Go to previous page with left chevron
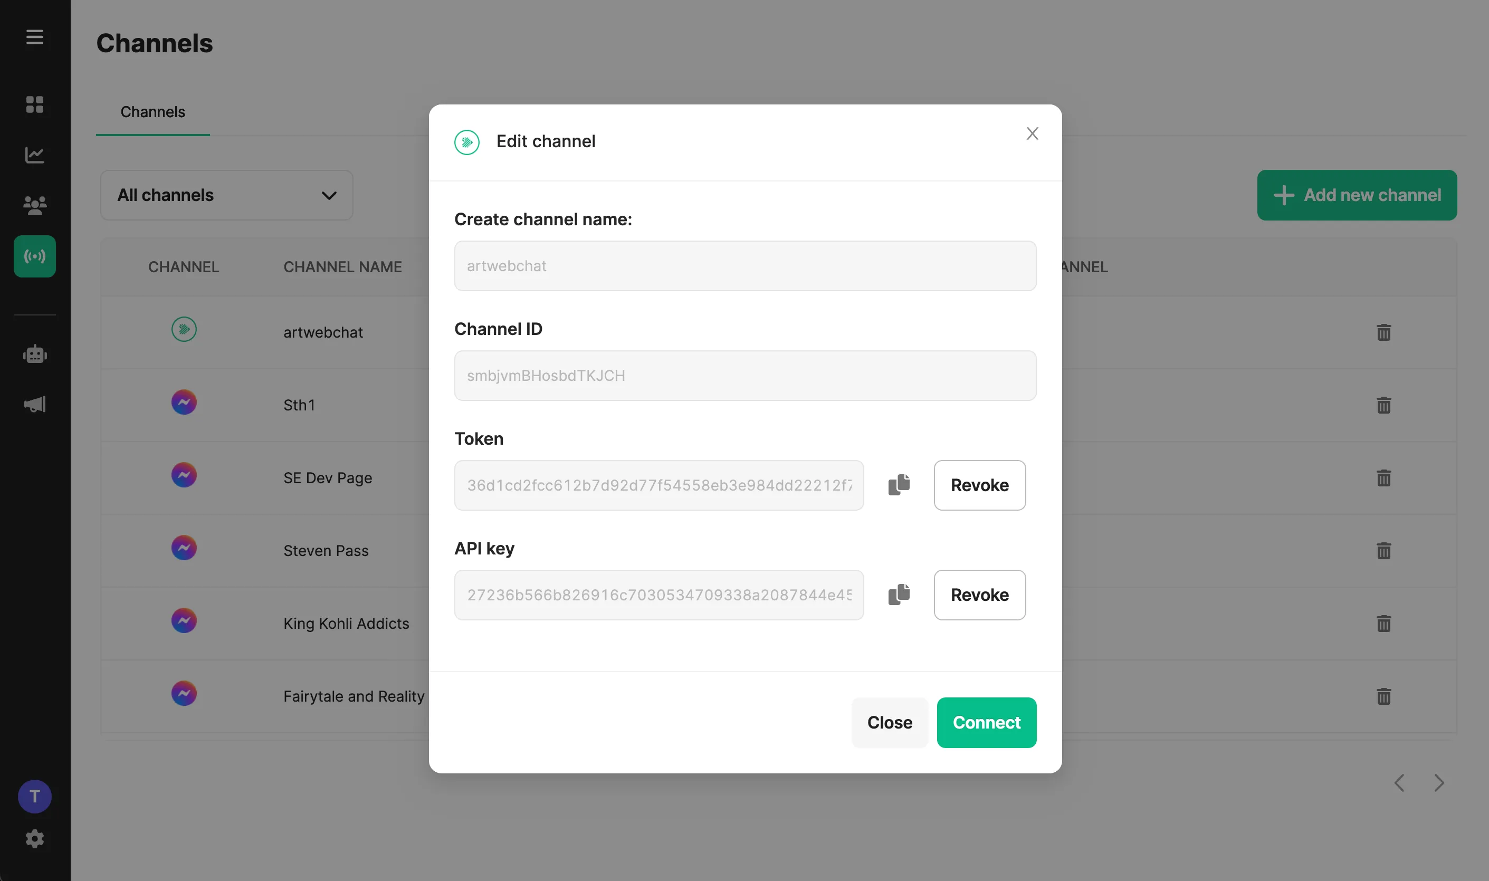The height and width of the screenshot is (881, 1489). point(1399,782)
